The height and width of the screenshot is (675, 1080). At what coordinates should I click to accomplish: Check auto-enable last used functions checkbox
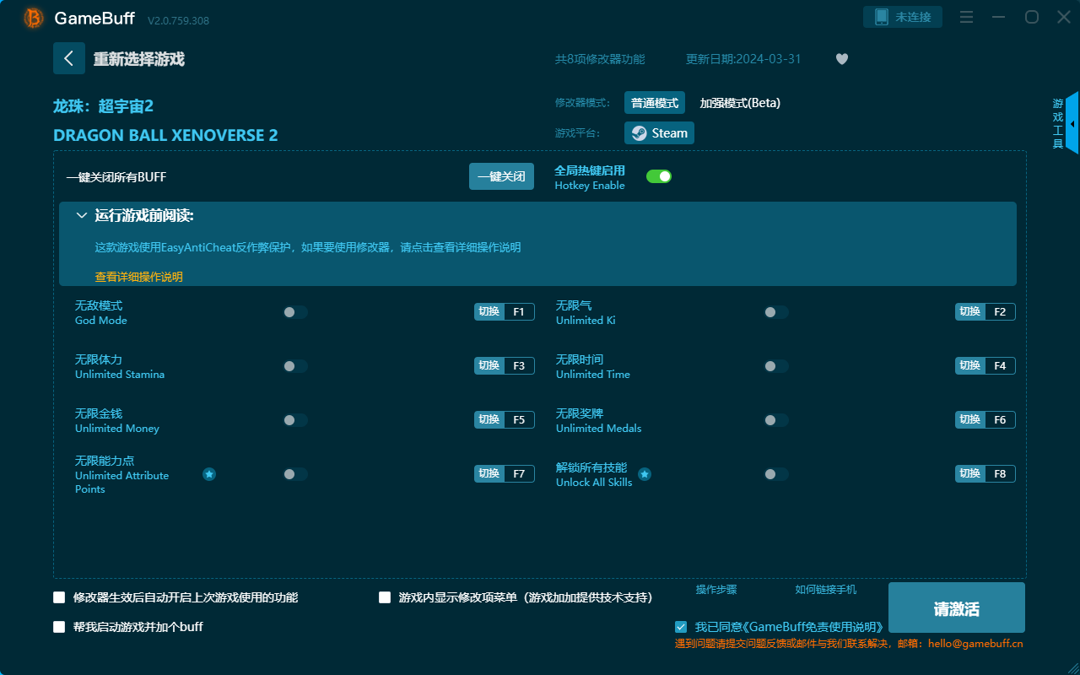coord(59,597)
